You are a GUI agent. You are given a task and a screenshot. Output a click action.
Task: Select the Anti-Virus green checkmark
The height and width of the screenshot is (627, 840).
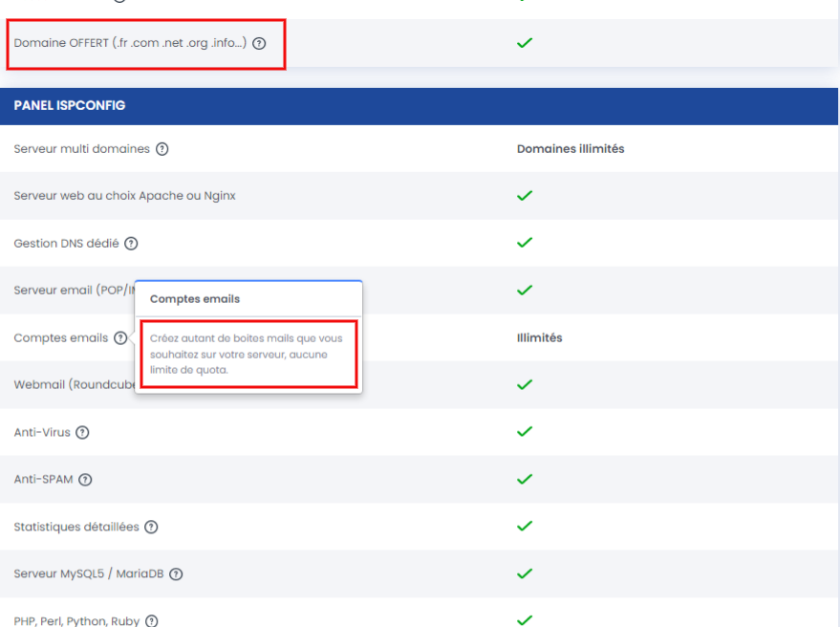coord(525,432)
